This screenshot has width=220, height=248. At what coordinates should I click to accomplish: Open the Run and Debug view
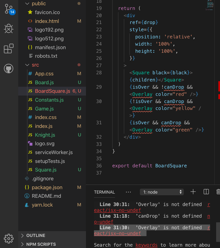pyautogui.click(x=9, y=29)
